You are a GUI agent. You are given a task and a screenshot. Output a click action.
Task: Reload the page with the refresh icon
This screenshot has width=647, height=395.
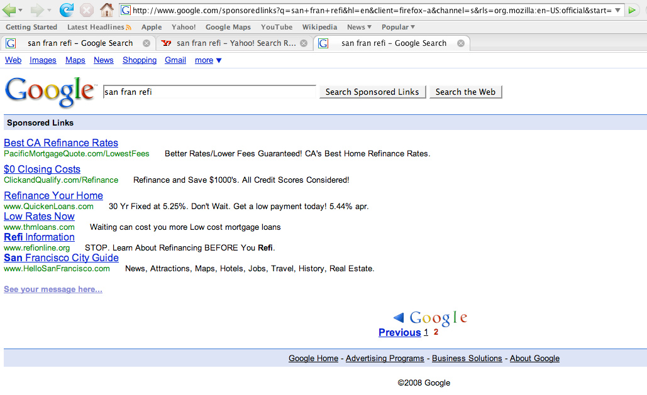(66, 10)
